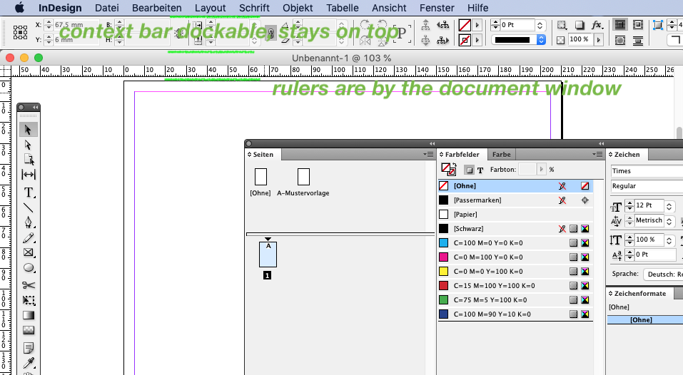Open the Farbfelder panel flyout menu

[x=597, y=155]
